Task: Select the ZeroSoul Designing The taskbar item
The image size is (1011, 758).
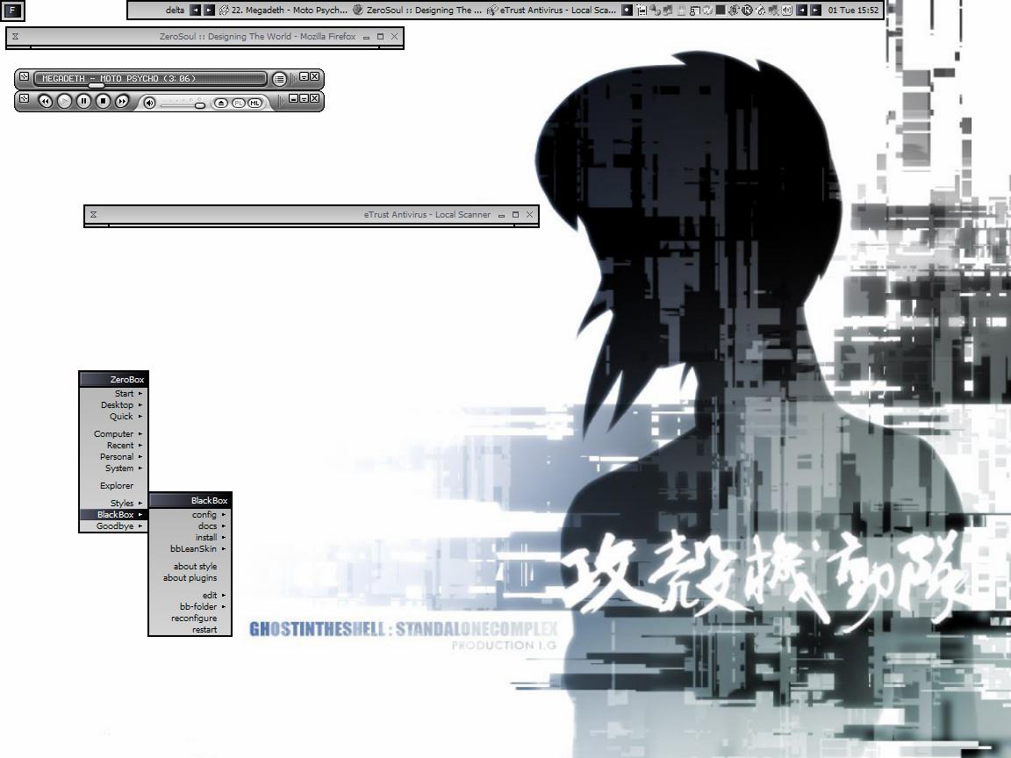Action: 418,11
